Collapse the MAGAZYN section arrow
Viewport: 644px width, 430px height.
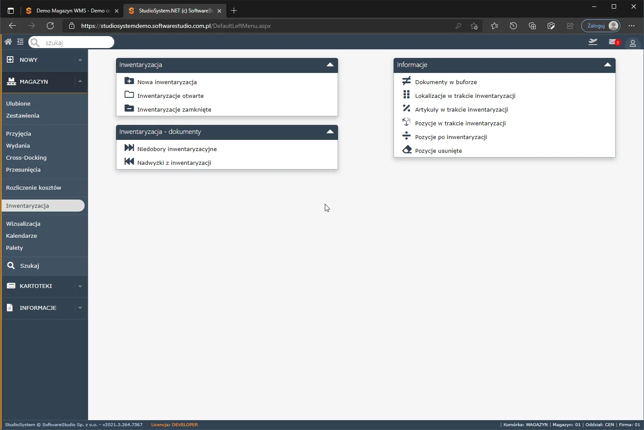point(80,81)
